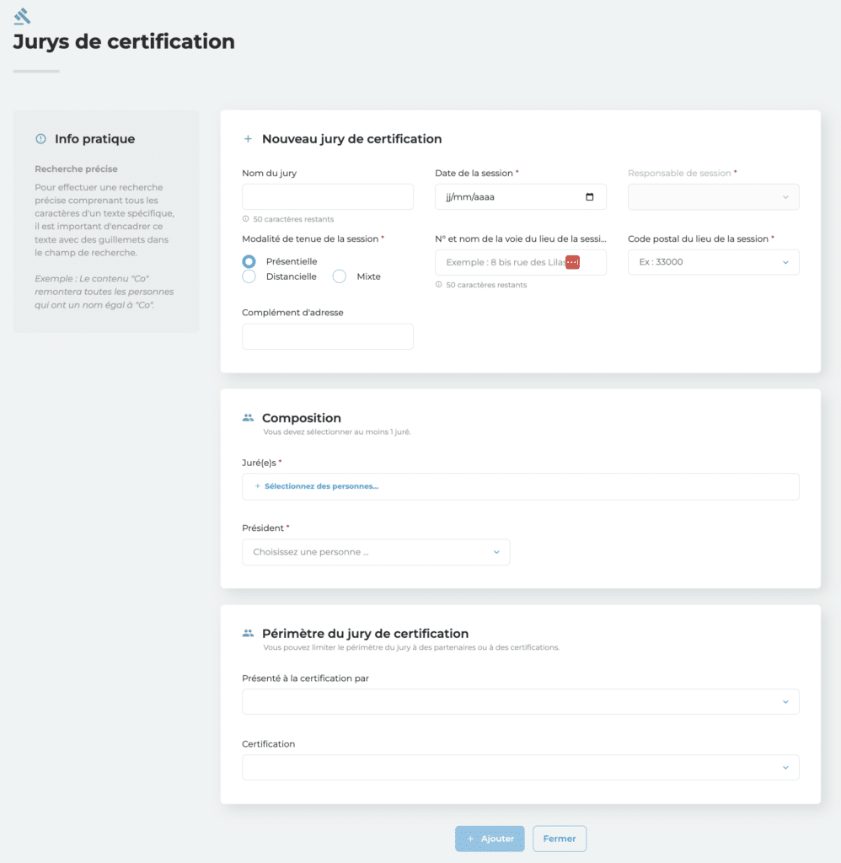Select the Présentielle radio option
Viewport: 841px width, 863px height.
tap(249, 262)
